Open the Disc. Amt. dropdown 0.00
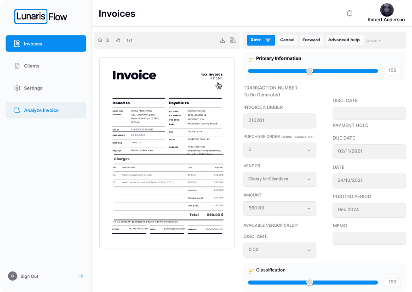Viewport: 412px width, 292px height. [280, 250]
